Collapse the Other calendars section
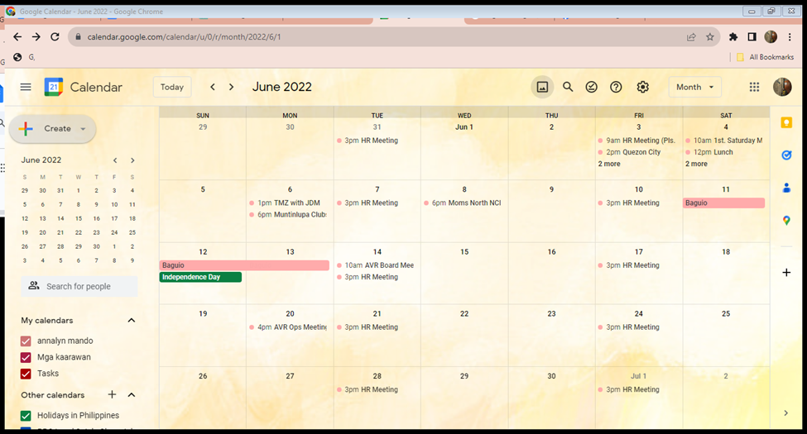807x434 pixels. pyautogui.click(x=132, y=395)
